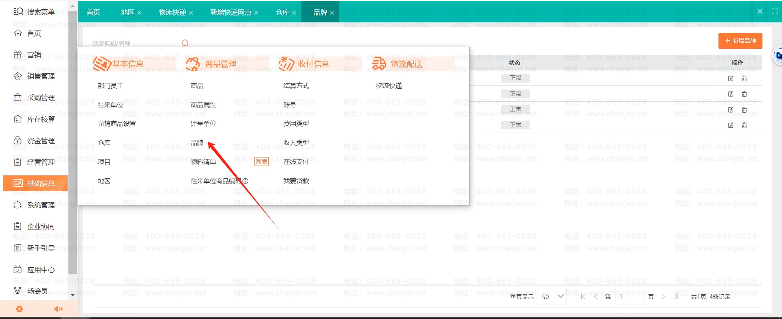
Task: Open the 新手引导 sidebar entry
Action: point(34,248)
